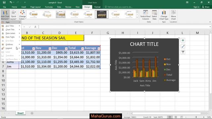The height and width of the screenshot is (119, 212).
Task: Click the Select Data icon
Action: point(154,15)
